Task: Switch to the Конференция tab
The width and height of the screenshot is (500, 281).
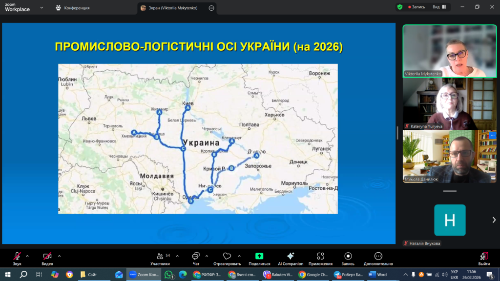Action: 73,8
